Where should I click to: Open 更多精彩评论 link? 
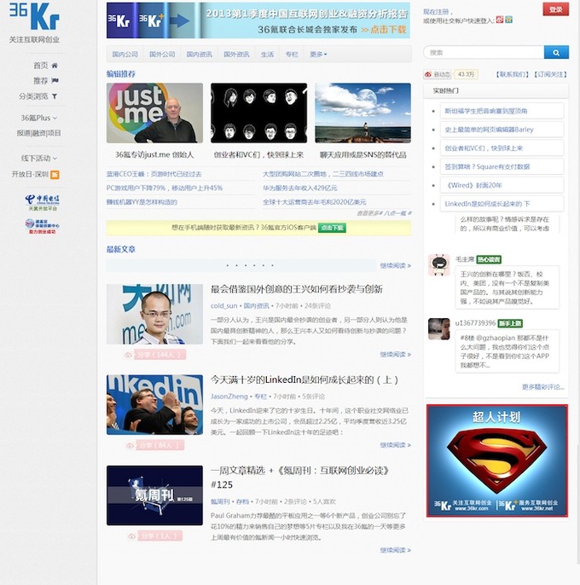click(543, 387)
